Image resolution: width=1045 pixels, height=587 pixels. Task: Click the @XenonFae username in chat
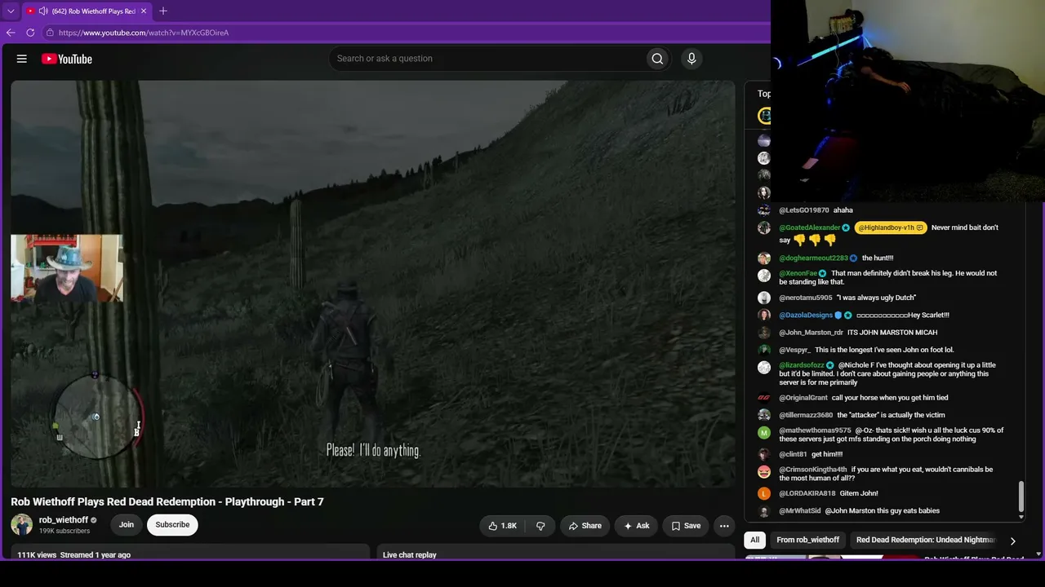(798, 273)
